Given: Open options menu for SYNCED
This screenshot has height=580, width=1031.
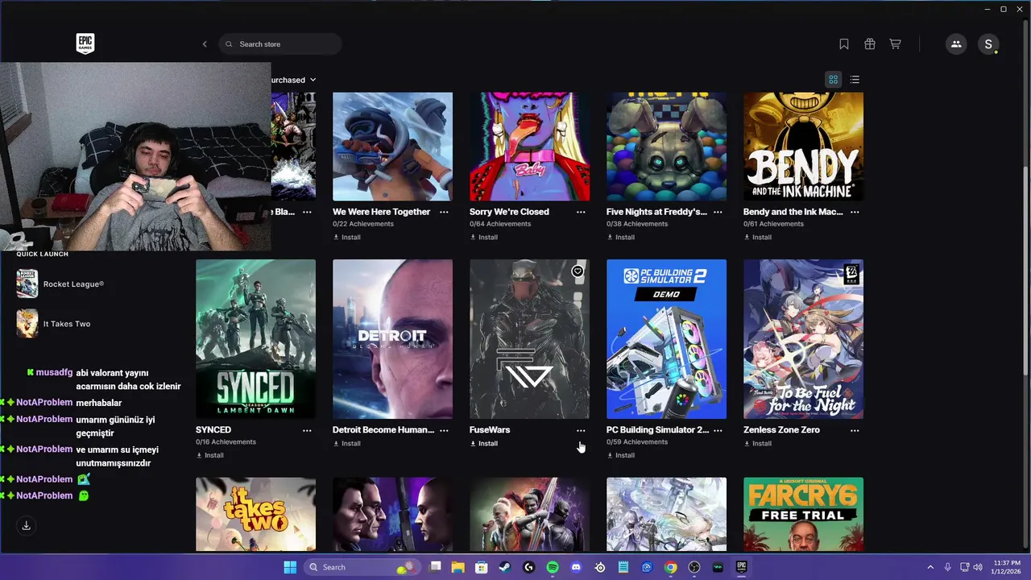Looking at the screenshot, I should click(307, 430).
